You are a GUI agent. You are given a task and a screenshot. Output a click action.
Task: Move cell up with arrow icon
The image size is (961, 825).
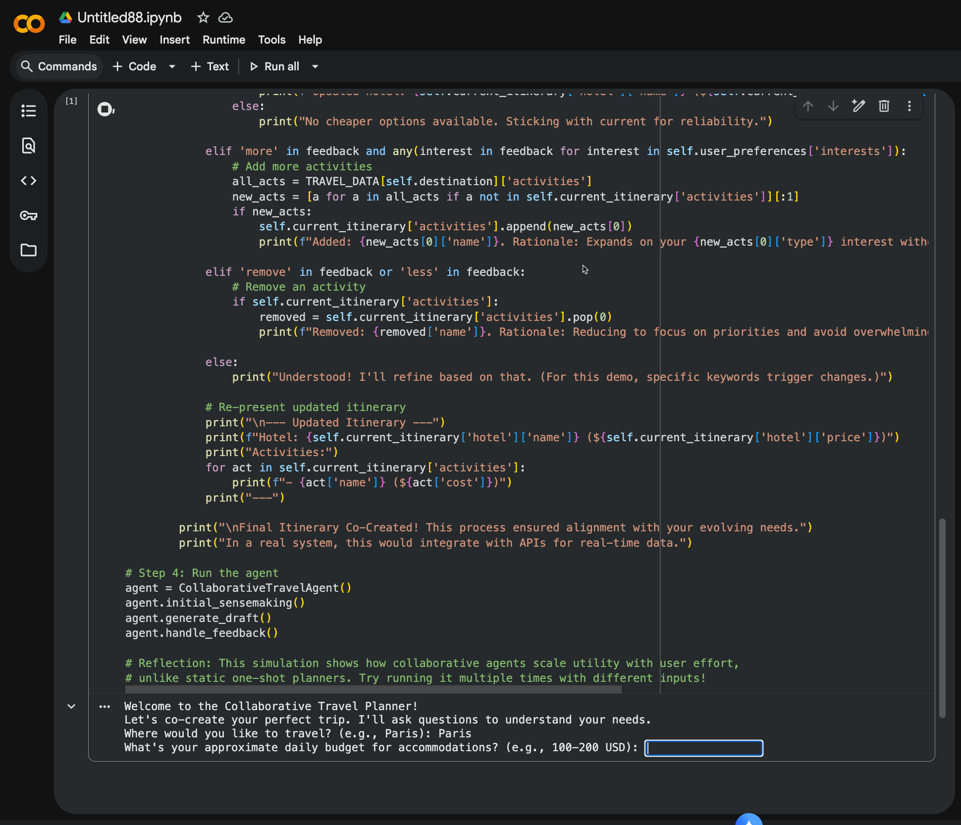pyautogui.click(x=808, y=106)
